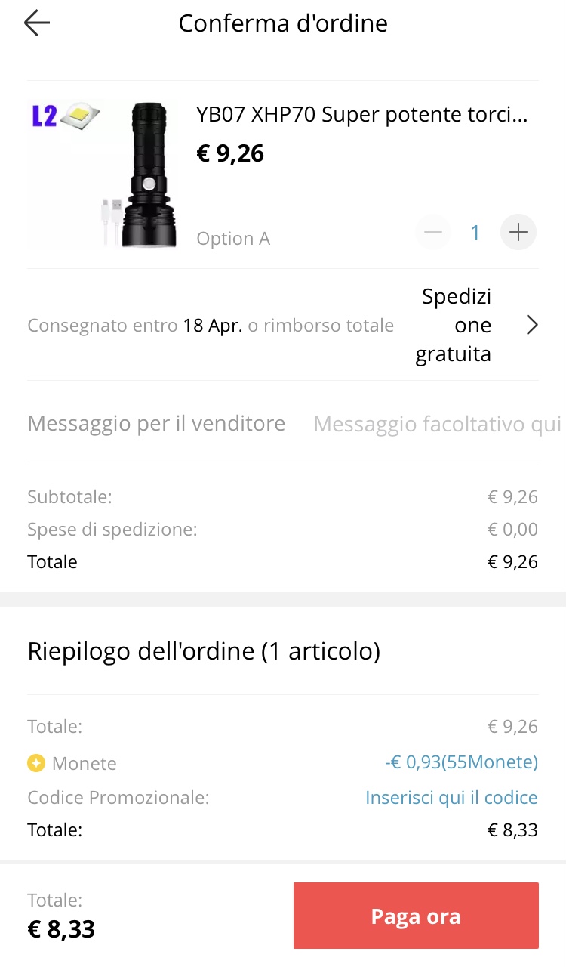Screen dimensions: 566x967
Task: Select the Spedizione gratuita shipping option
Action: (x=454, y=325)
